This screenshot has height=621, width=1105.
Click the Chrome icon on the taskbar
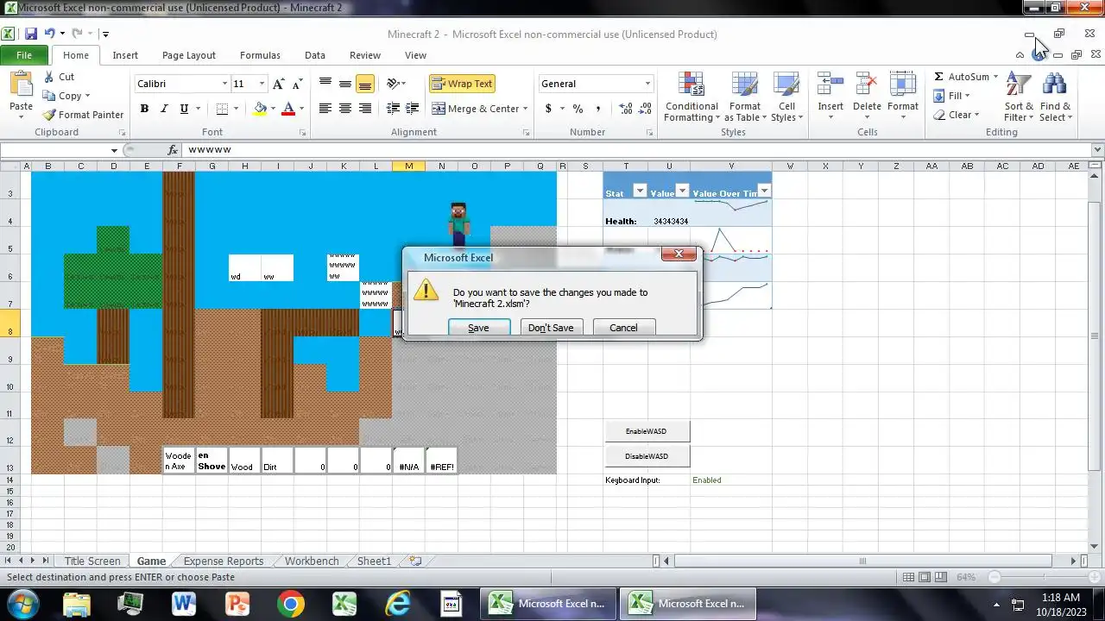pyautogui.click(x=291, y=603)
